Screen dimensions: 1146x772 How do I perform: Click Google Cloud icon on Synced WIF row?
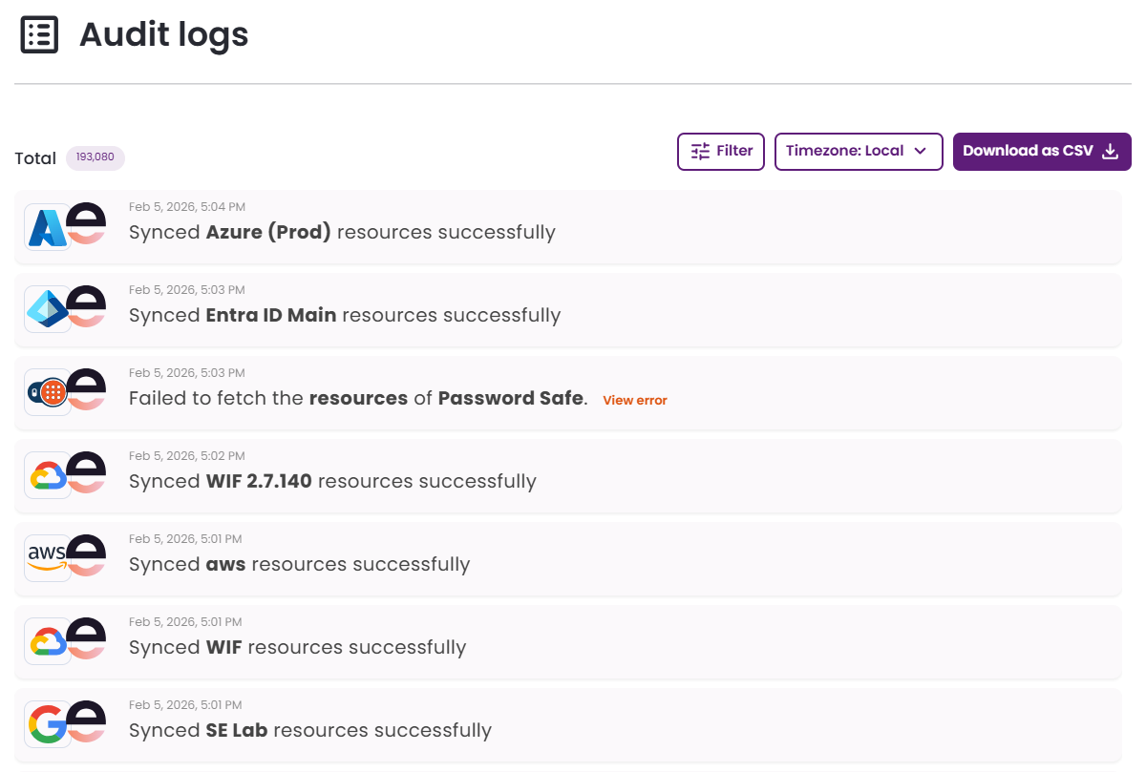coord(47,641)
